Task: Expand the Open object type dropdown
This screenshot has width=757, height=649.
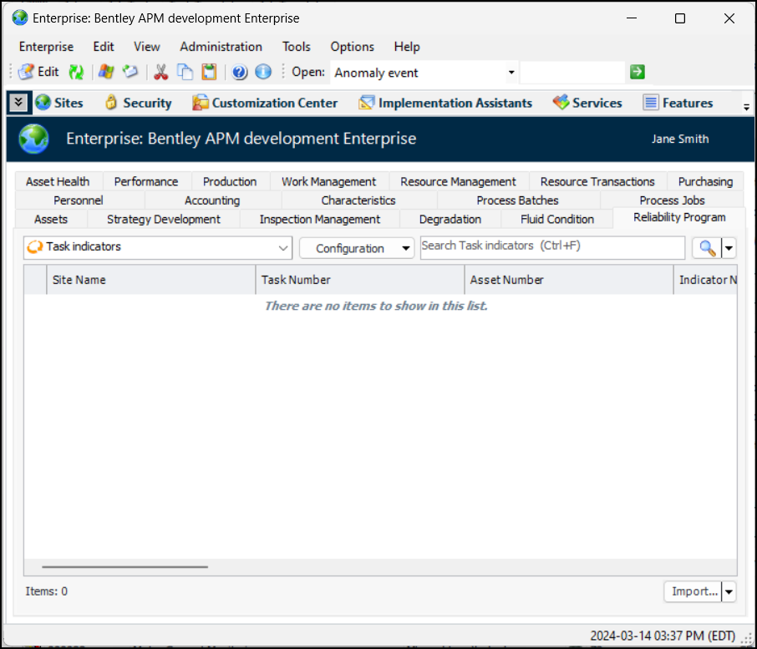Action: pos(510,73)
